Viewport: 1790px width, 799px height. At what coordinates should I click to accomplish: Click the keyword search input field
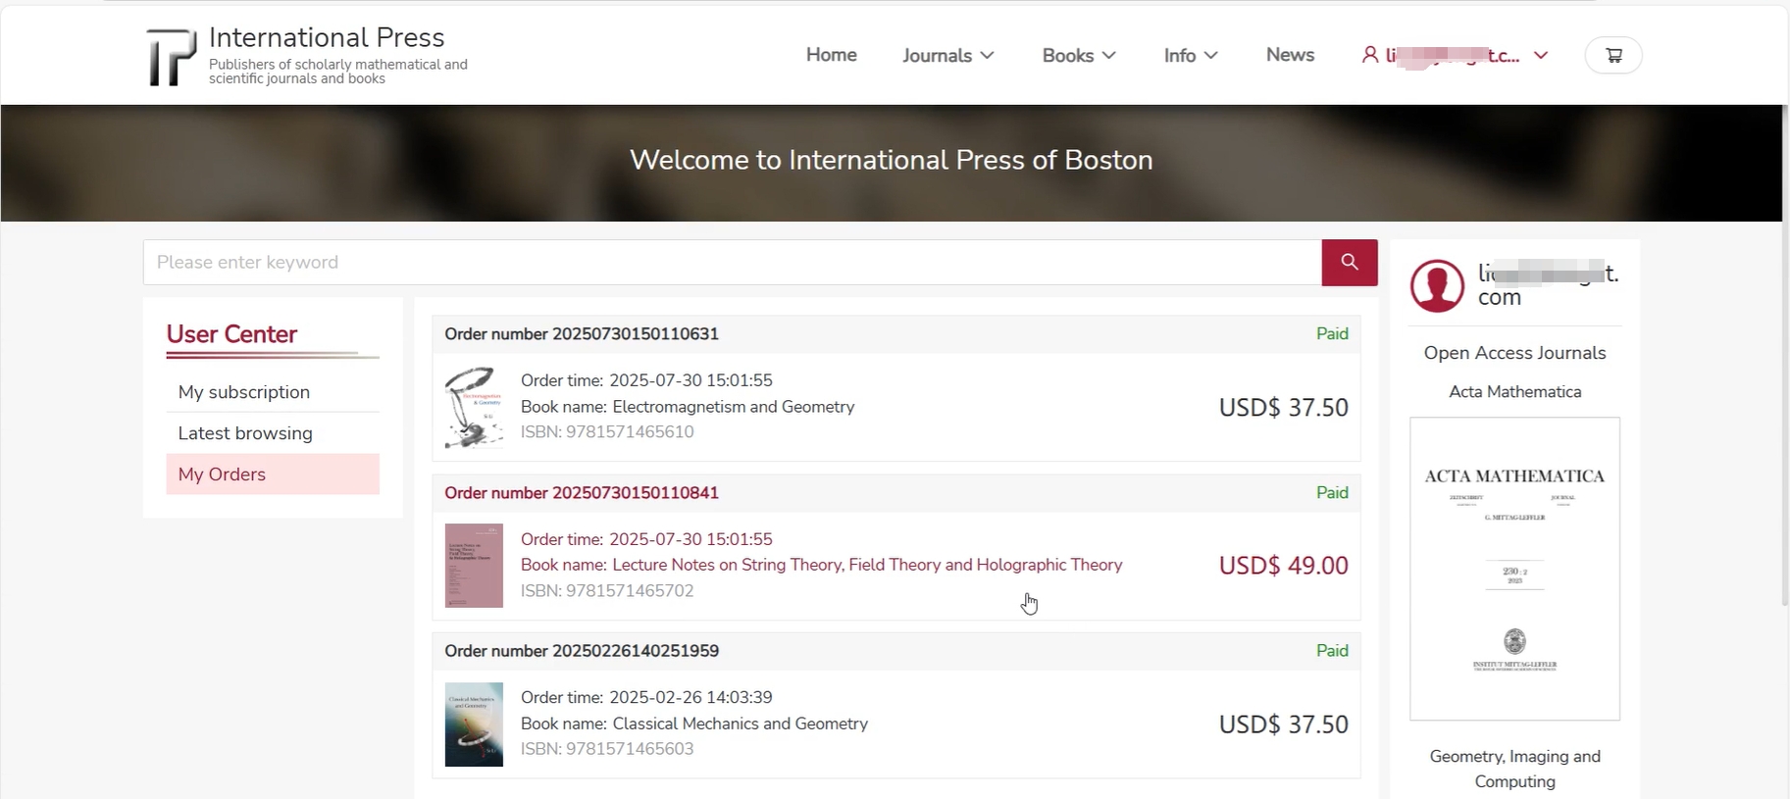(x=733, y=262)
